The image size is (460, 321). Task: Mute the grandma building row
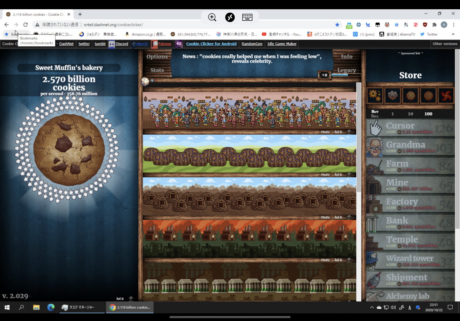tap(325, 132)
